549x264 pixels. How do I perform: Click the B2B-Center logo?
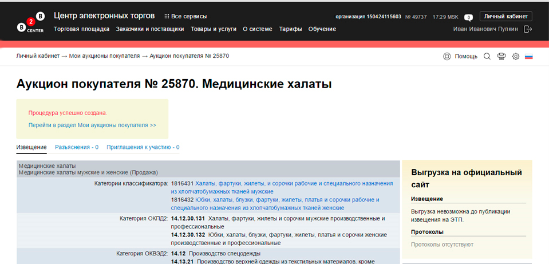(x=30, y=23)
